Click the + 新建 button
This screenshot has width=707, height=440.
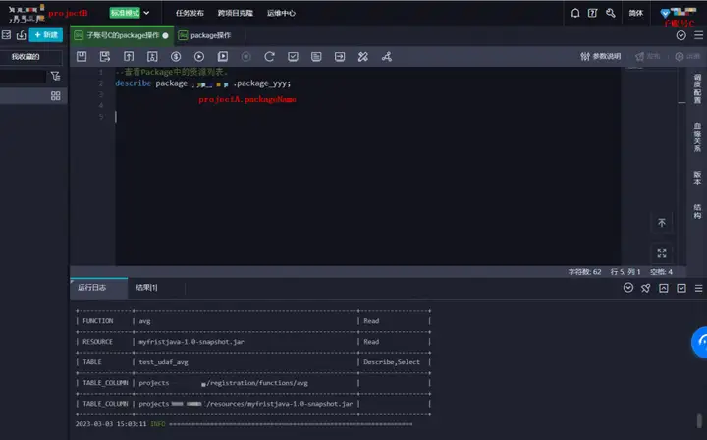click(x=46, y=35)
